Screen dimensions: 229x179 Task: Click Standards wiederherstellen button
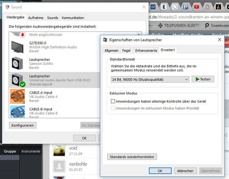132,157
